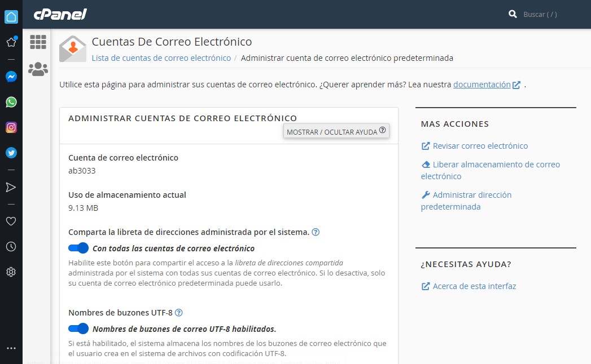This screenshot has height=364, width=591.
Task: Open Lista de cuentas de correo electrónico breadcrumb
Action: click(161, 58)
